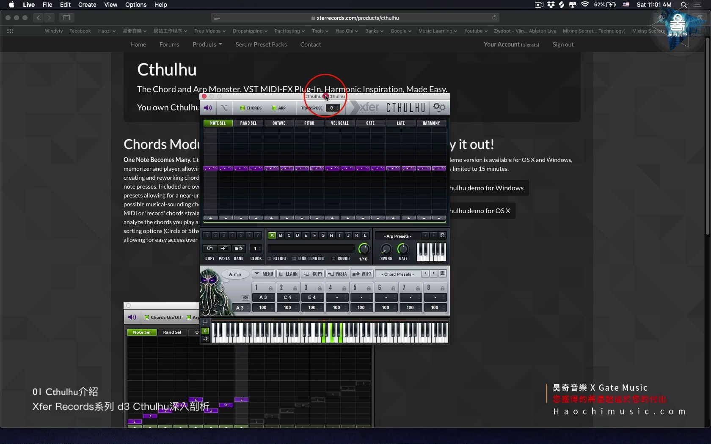The image size is (711, 444).
Task: Toggle the ARP enable checkbox
Action: point(274,108)
